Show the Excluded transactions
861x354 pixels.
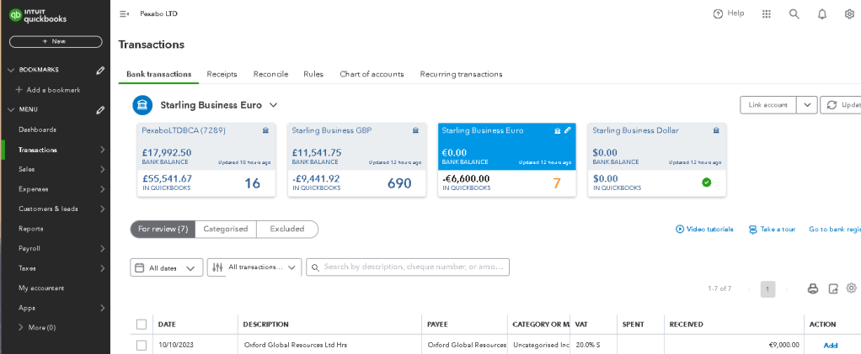[287, 229]
